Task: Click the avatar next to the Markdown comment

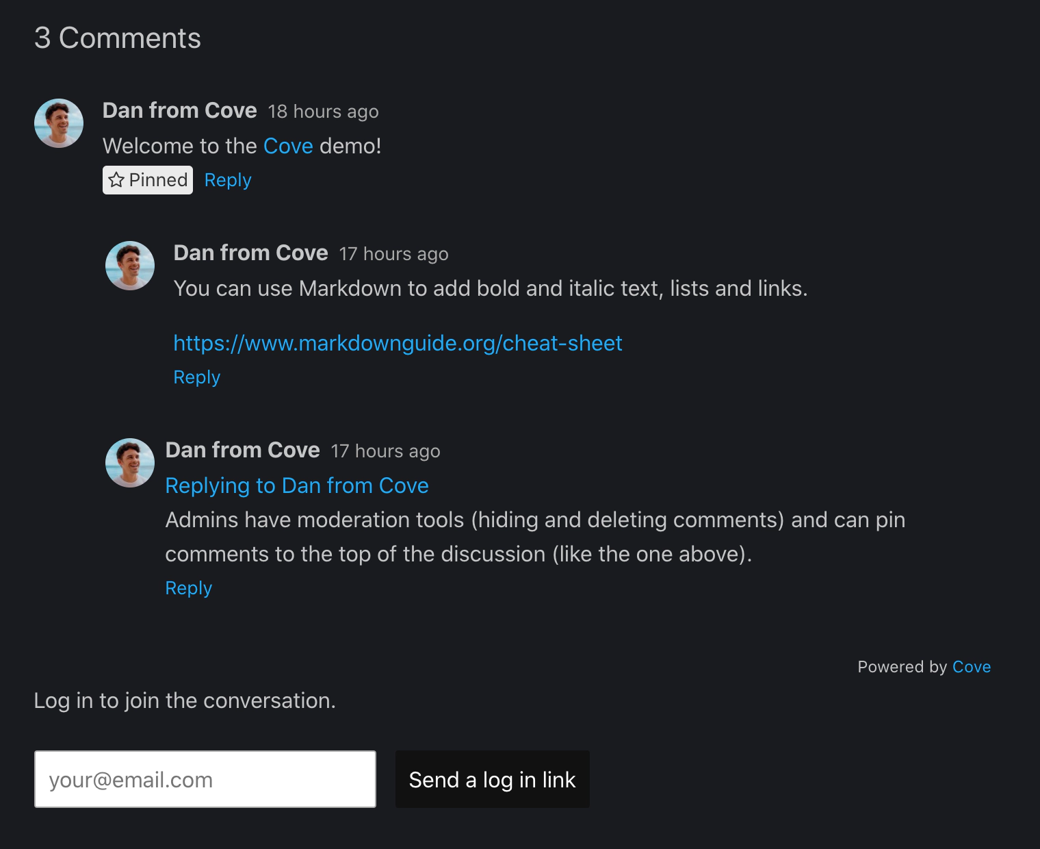Action: [129, 266]
